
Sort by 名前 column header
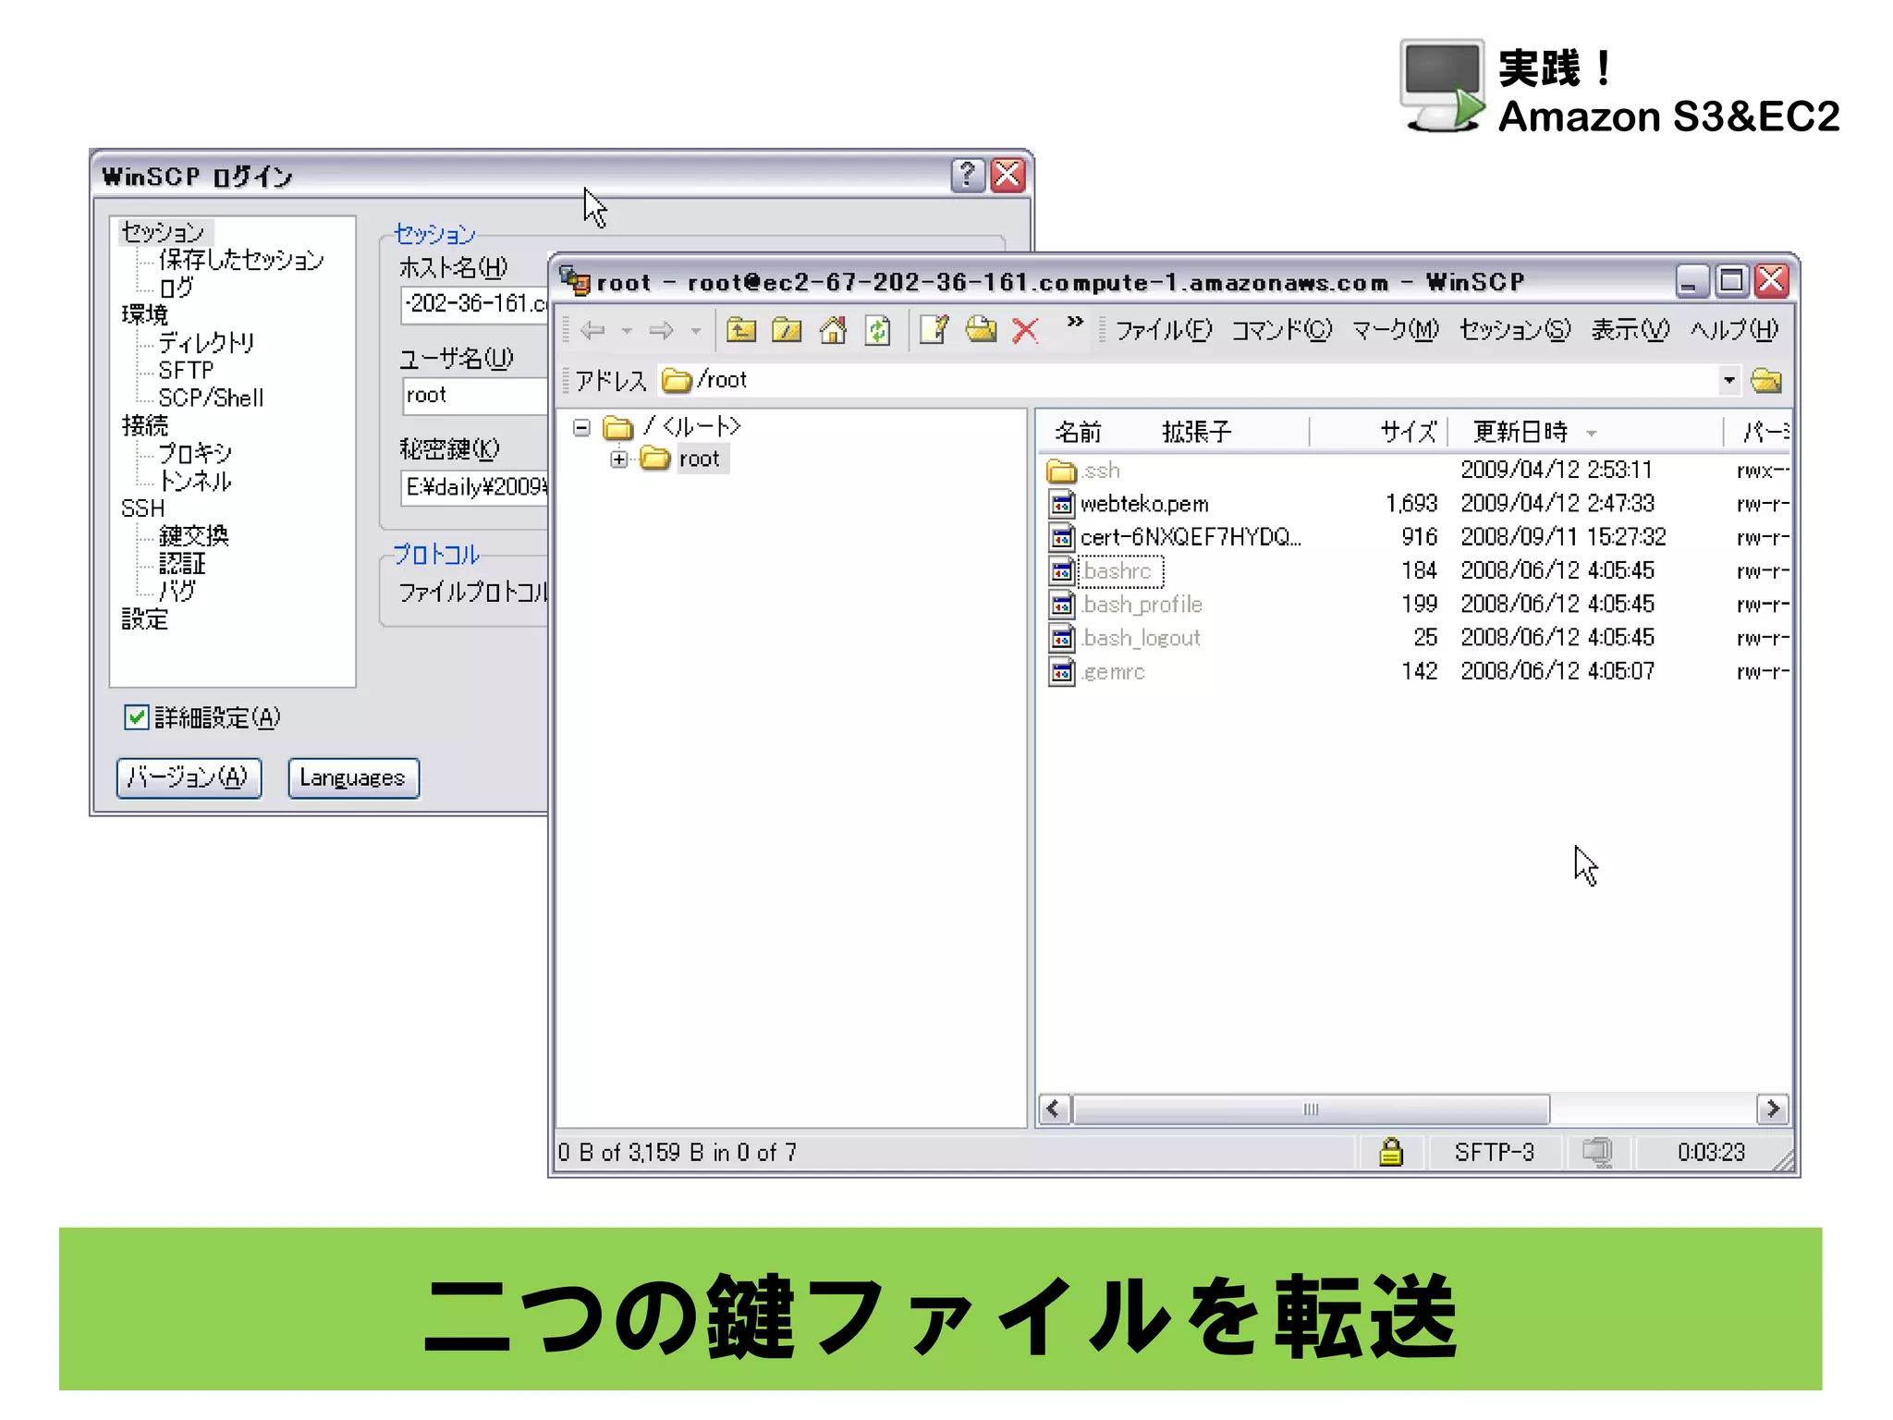click(1078, 432)
